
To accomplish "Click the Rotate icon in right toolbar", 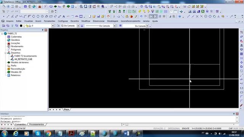I will point(241,67).
